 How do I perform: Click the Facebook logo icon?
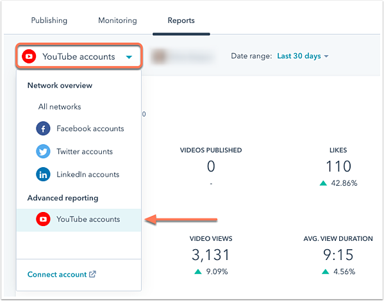click(x=43, y=129)
